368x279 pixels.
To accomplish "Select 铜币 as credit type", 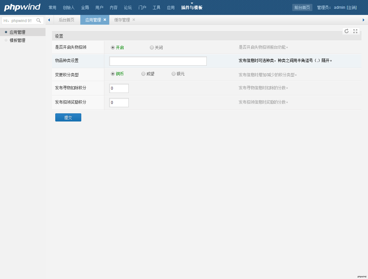I will coord(113,74).
